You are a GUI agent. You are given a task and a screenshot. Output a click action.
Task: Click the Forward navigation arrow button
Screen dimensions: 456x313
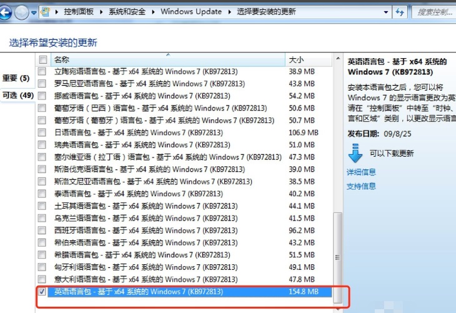(21, 12)
